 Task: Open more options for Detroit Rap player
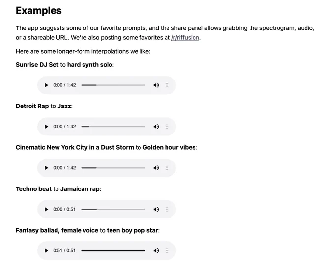pyautogui.click(x=167, y=127)
